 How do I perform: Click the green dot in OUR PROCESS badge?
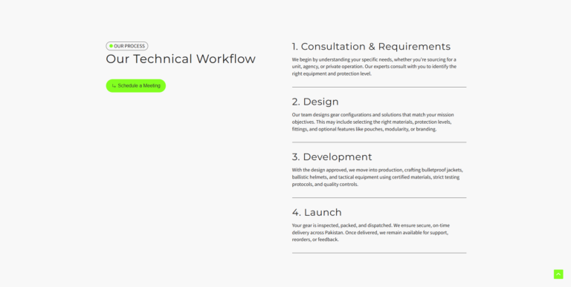[111, 46]
